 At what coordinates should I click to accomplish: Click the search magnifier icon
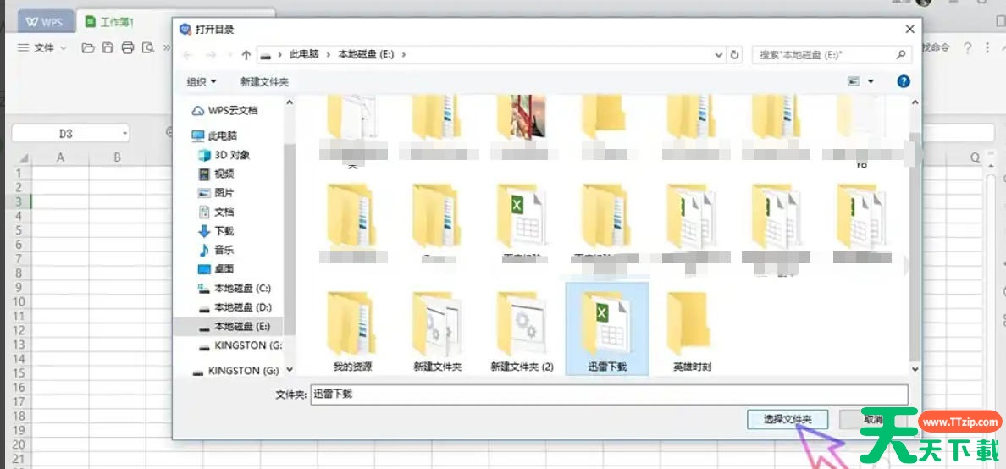[x=901, y=54]
